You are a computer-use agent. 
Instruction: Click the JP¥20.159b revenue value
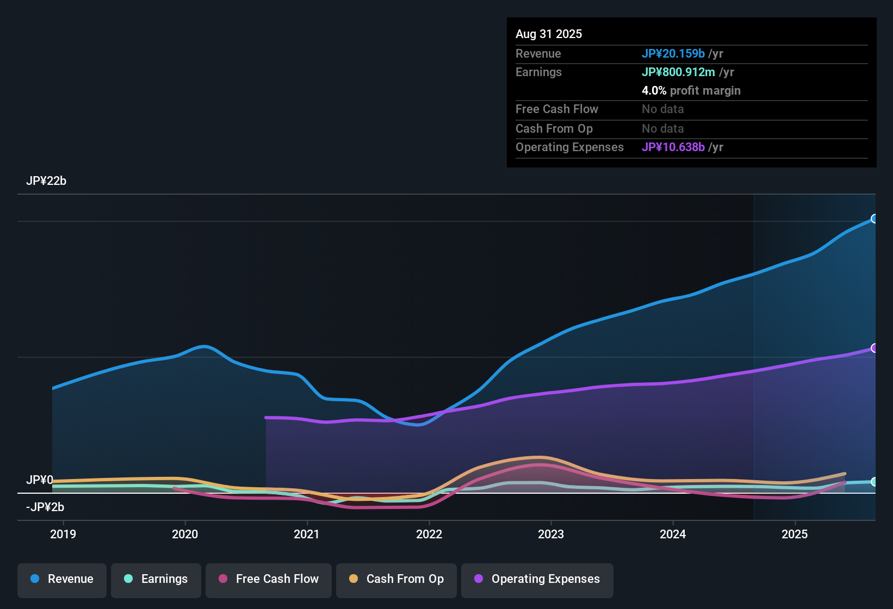tap(674, 54)
